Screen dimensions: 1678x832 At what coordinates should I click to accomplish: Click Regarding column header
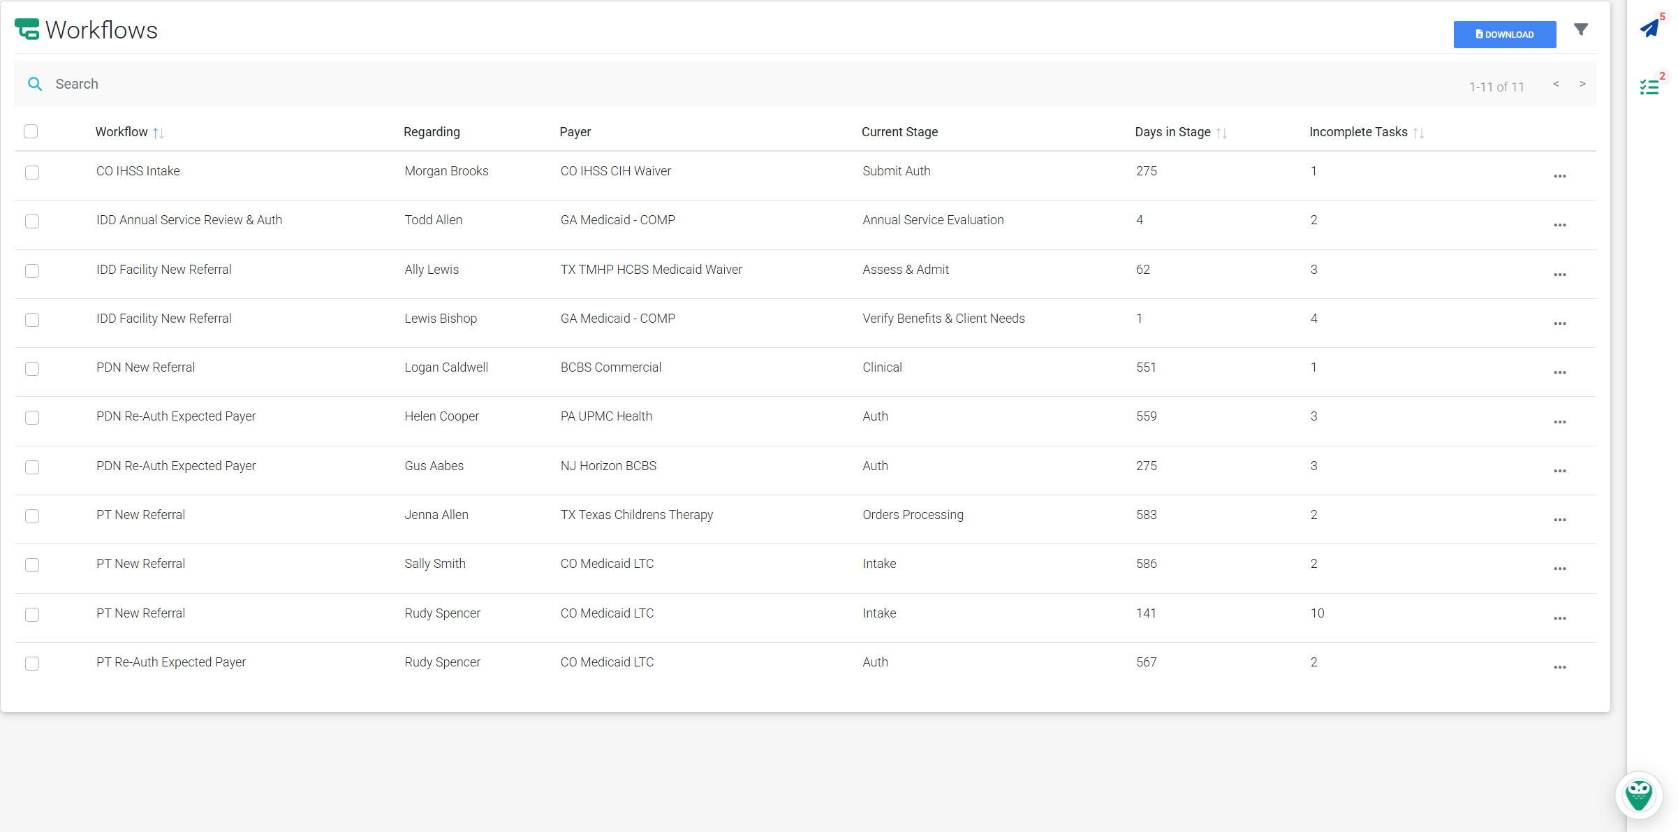(x=432, y=132)
